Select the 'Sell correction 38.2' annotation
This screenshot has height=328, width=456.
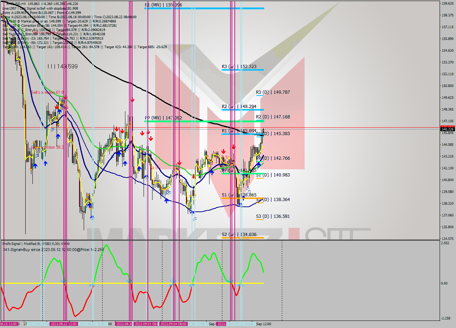(x=48, y=147)
